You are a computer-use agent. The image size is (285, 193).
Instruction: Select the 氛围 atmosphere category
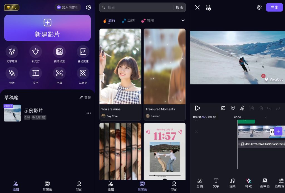tap(148, 21)
